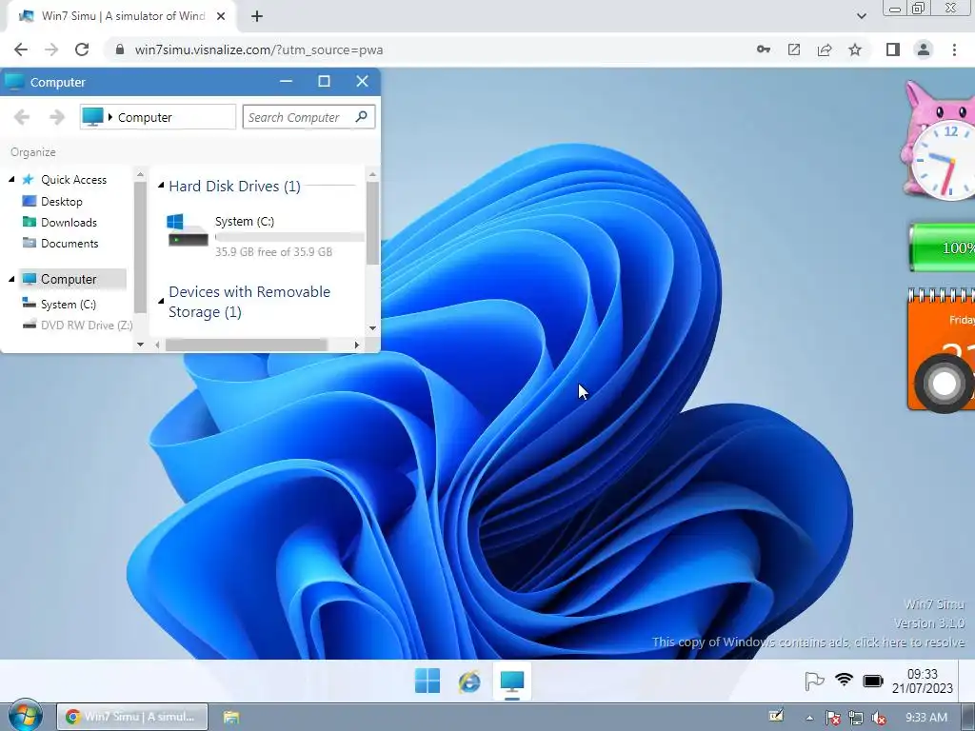The image size is (975, 731).
Task: Click the password key icon in address bar
Action: tap(764, 49)
